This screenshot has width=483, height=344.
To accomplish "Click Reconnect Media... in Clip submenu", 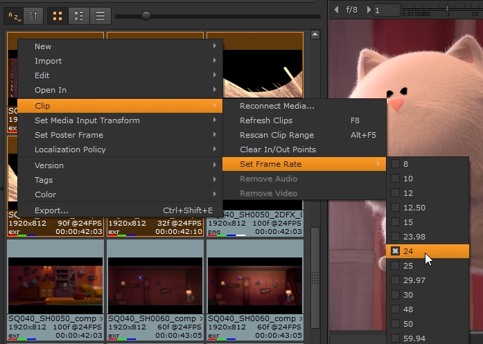I will (x=277, y=106).
